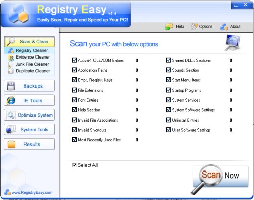This screenshot has height=200, width=254.
Task: View the Results section
Action: point(29,144)
